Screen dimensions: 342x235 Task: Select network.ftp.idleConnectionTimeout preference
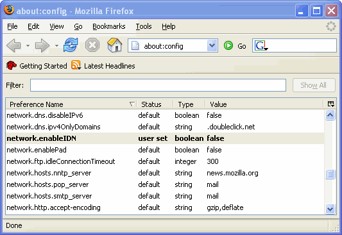(x=165, y=161)
